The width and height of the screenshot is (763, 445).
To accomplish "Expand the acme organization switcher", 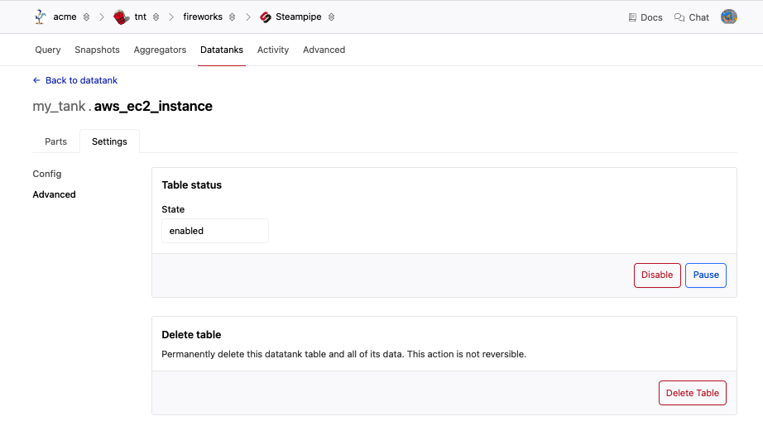I will 87,17.
